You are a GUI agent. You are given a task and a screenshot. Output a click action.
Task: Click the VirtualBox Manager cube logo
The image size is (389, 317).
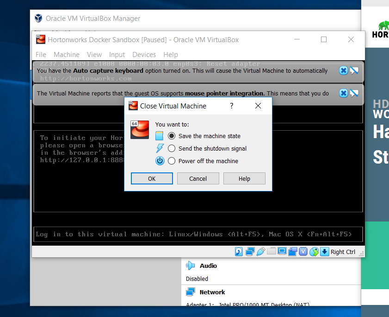38,18
